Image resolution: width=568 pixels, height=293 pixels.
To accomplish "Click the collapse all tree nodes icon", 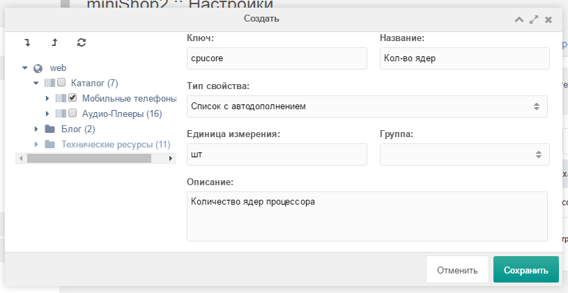I will click(54, 42).
